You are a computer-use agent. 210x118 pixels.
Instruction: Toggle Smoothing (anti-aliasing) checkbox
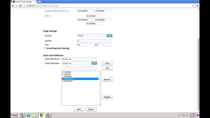(45, 48)
